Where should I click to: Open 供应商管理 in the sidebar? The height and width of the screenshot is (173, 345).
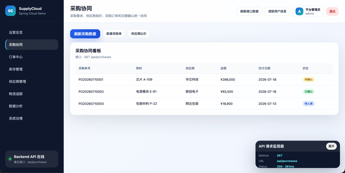point(32,82)
